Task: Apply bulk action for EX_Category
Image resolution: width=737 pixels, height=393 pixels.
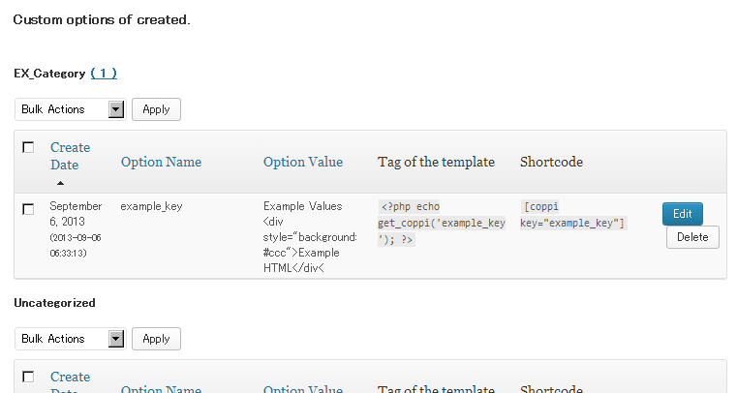Action: coord(156,109)
